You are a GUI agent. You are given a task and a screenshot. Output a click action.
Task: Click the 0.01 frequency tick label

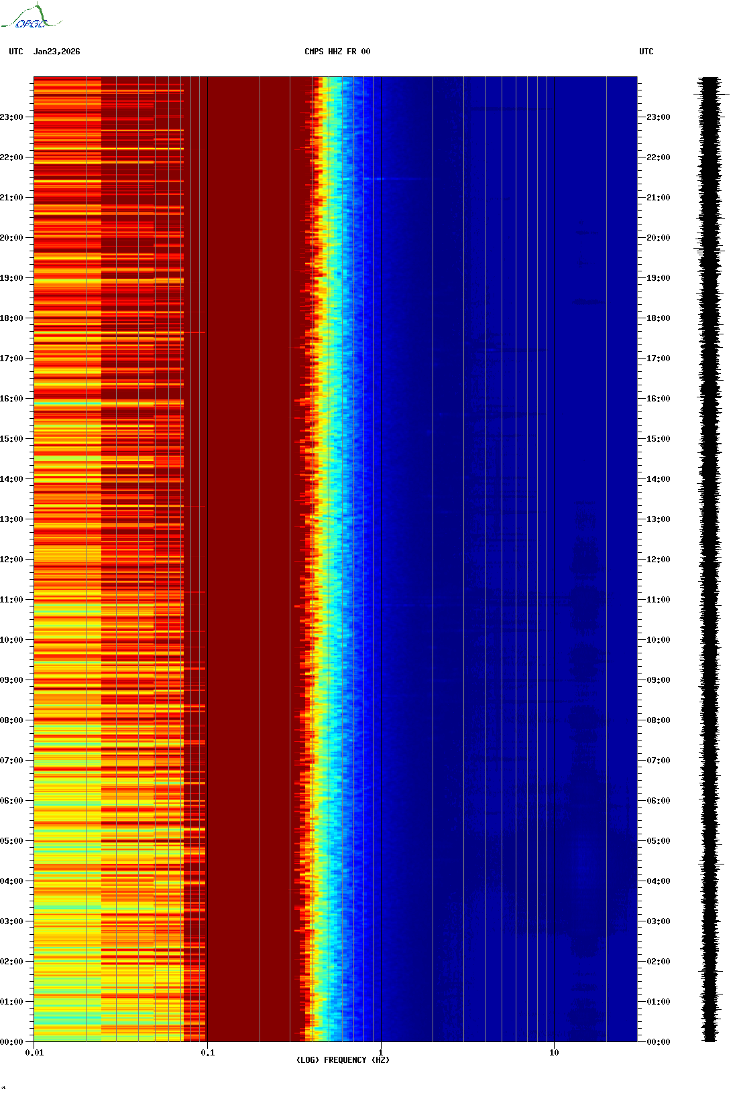(x=34, y=1053)
